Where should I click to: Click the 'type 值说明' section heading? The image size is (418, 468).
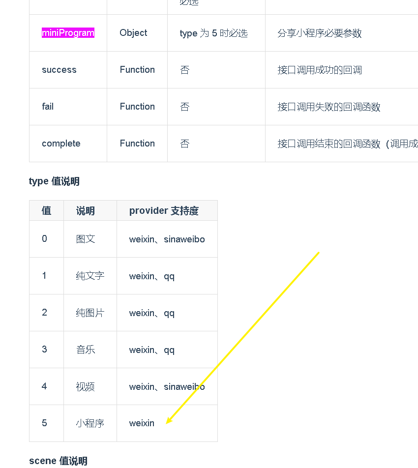coord(54,181)
